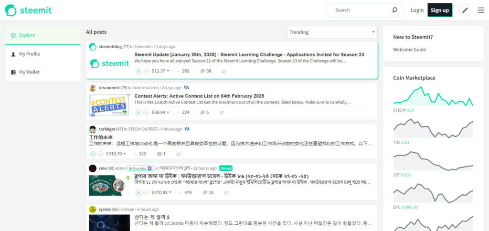Click the BTC 97845.89 price chart
This screenshot has height=231, width=489.
433,194
